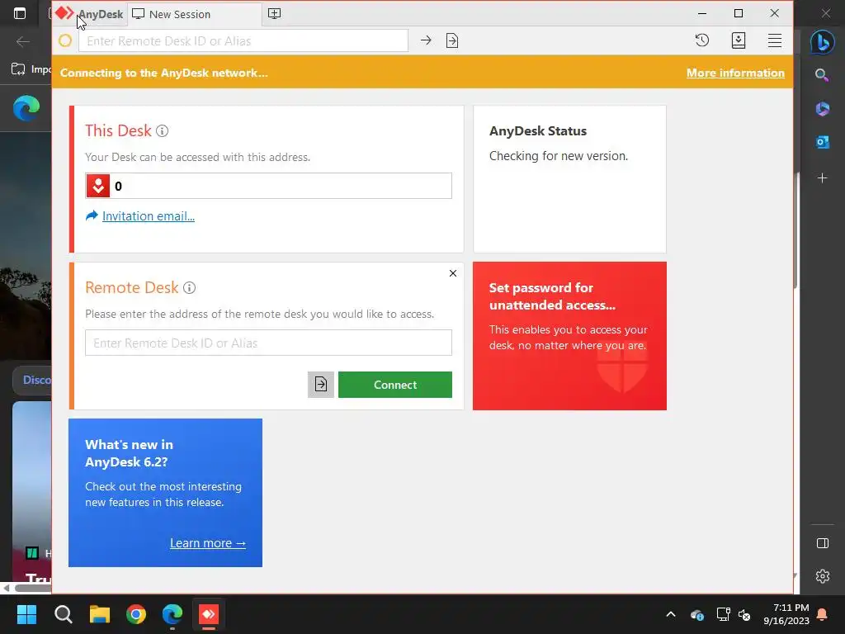Open File Explorer from the taskbar

(100, 614)
